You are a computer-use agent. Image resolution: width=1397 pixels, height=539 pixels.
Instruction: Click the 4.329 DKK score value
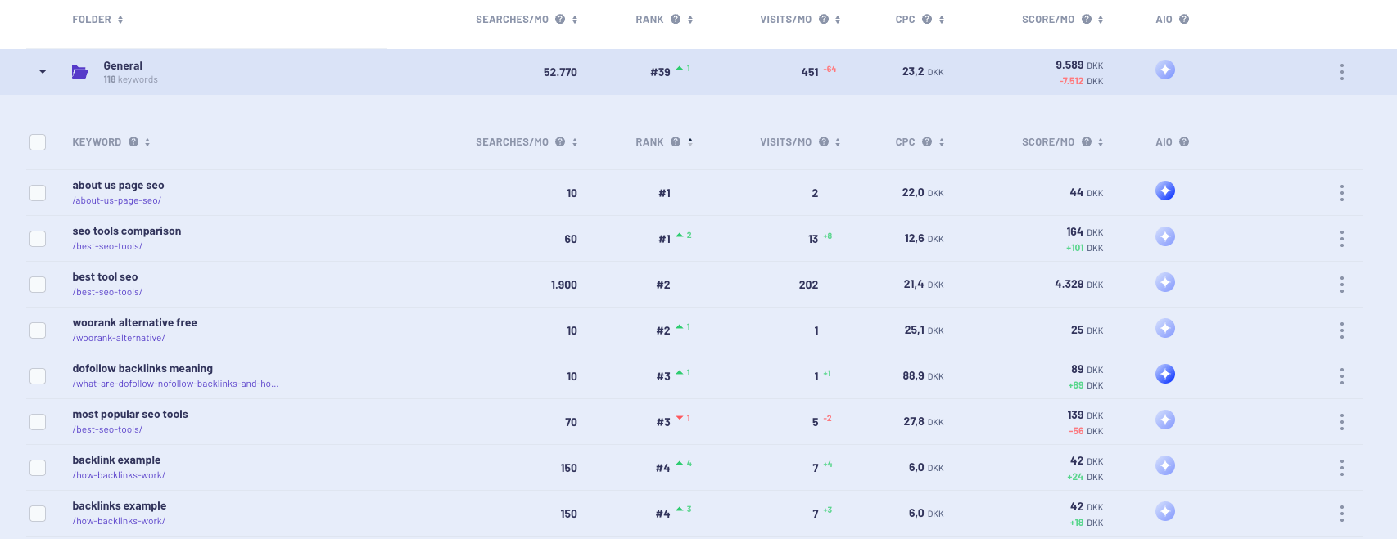(1079, 285)
